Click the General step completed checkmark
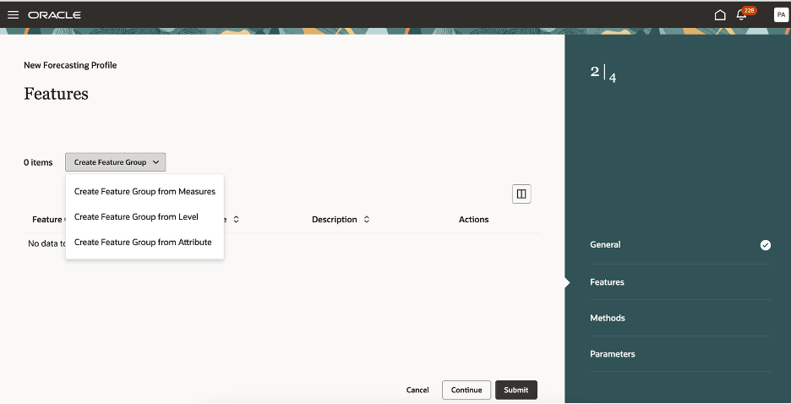The height and width of the screenshot is (404, 791). click(x=766, y=245)
